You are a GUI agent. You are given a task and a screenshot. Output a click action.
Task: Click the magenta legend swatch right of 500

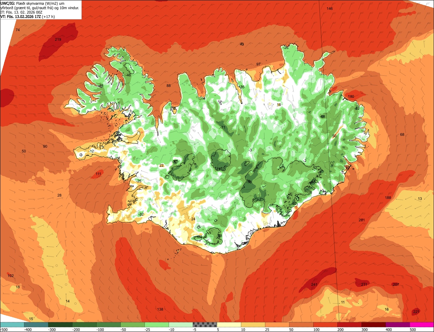click(422, 325)
